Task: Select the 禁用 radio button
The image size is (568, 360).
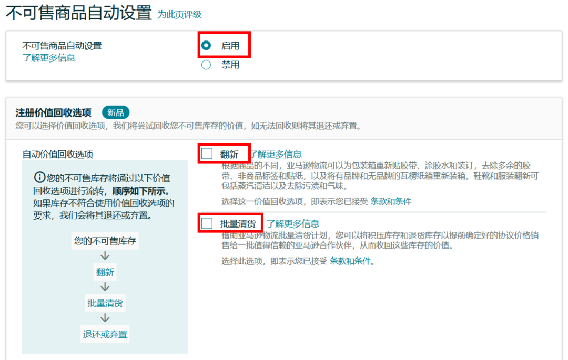Action: click(206, 64)
